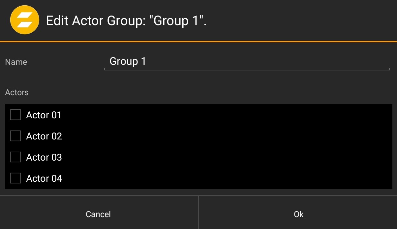Select the Actor 02 list entry

pyautogui.click(x=44, y=136)
